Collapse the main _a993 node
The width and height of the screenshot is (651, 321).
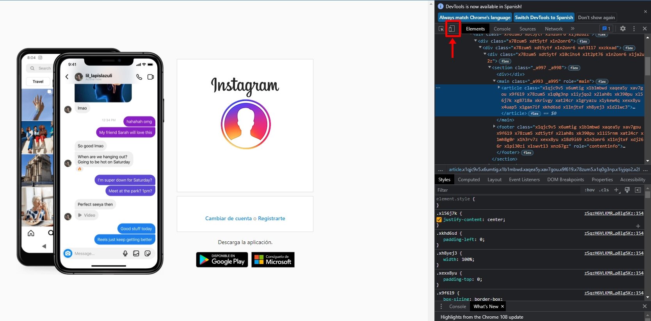click(494, 81)
